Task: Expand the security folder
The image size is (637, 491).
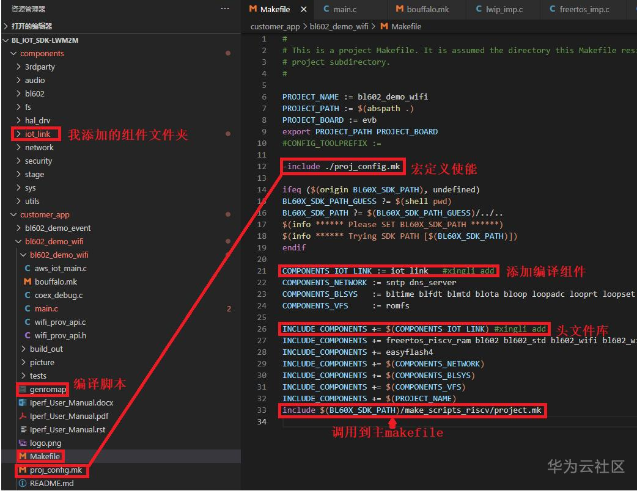Action: tap(38, 161)
